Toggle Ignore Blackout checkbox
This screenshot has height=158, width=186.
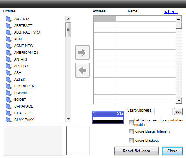coord(131,140)
